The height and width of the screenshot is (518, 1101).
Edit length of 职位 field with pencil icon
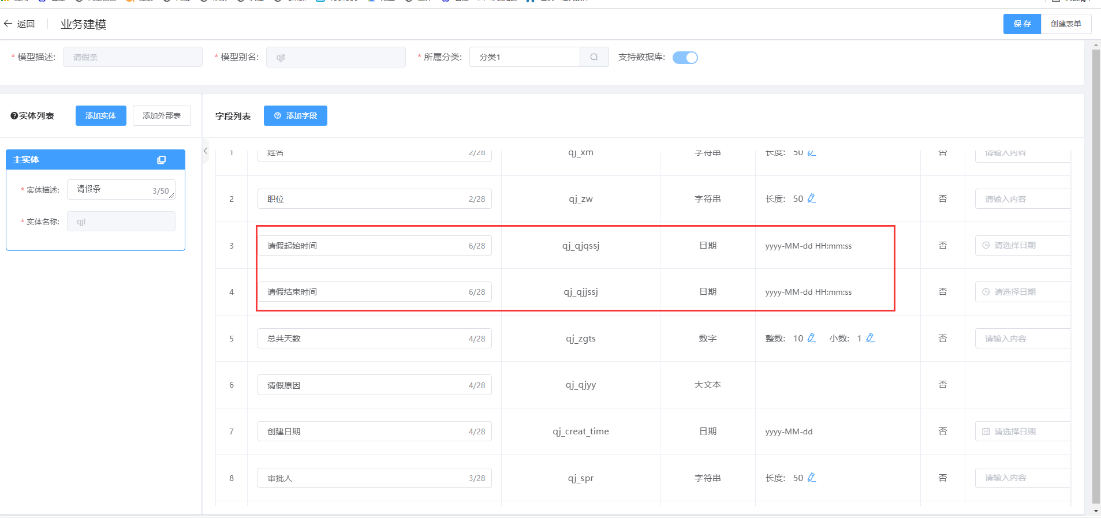[x=812, y=198]
